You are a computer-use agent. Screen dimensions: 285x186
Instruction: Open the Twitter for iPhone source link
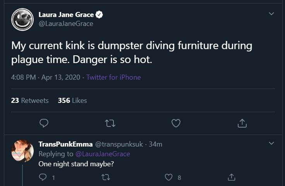click(x=113, y=77)
